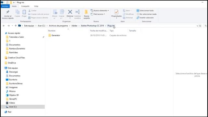
Task: Click Acer (C:) breadcrumb in address bar
Action: pyautogui.click(x=41, y=26)
